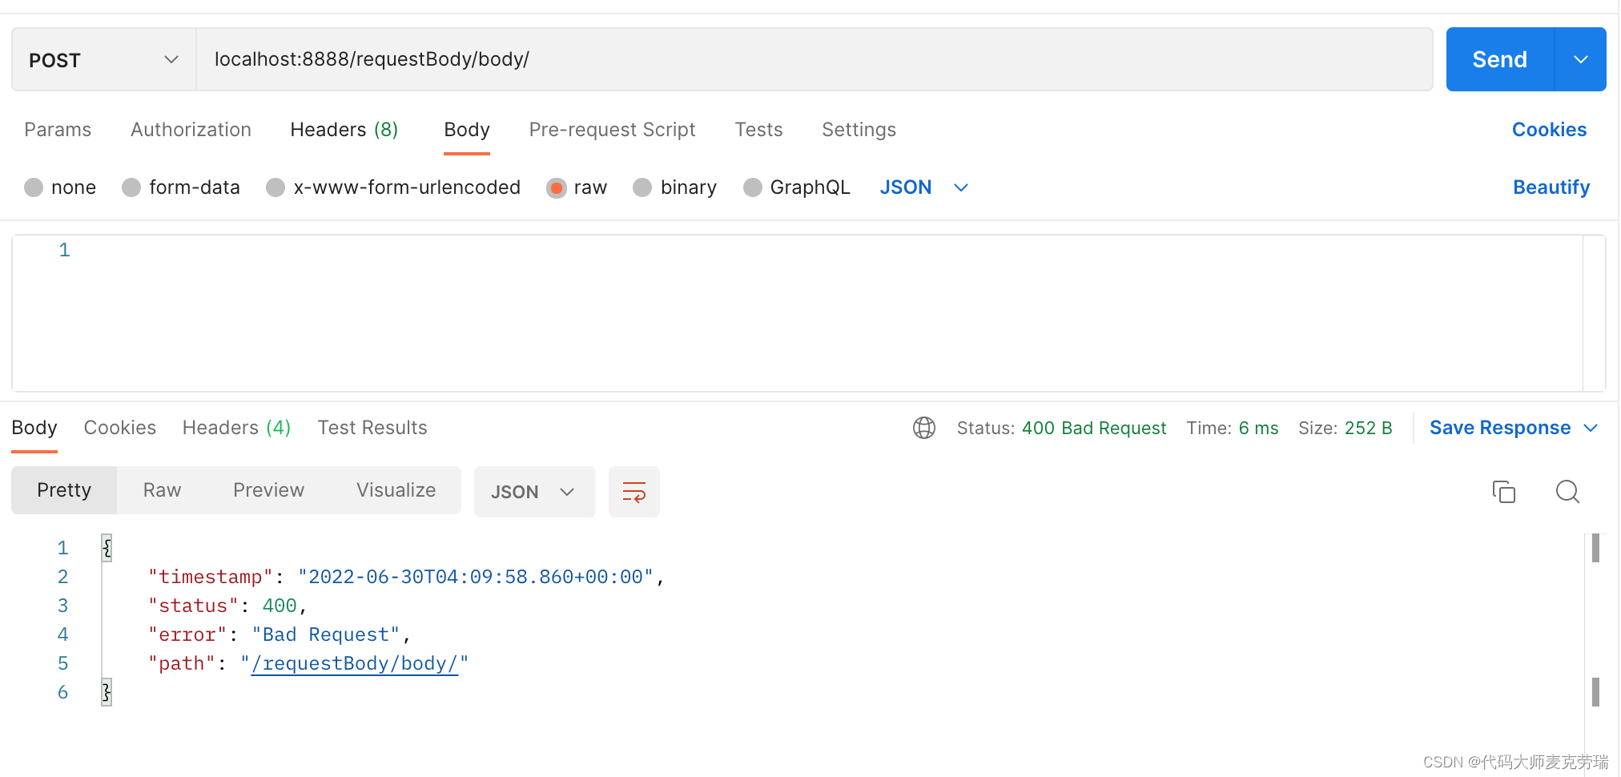
Task: Open the Params tab
Action: click(58, 130)
